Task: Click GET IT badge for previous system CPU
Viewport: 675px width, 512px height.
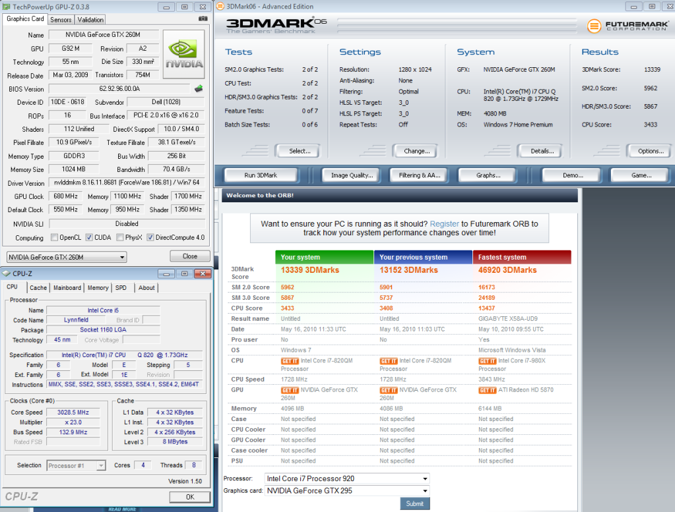Action: [388, 361]
